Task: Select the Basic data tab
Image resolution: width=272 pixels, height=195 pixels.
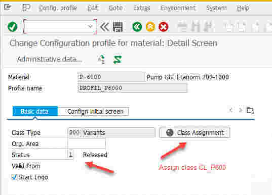Action: point(35,111)
